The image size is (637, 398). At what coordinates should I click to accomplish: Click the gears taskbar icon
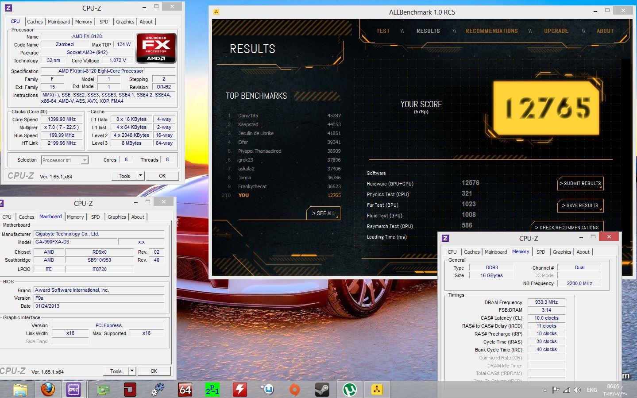(158, 390)
